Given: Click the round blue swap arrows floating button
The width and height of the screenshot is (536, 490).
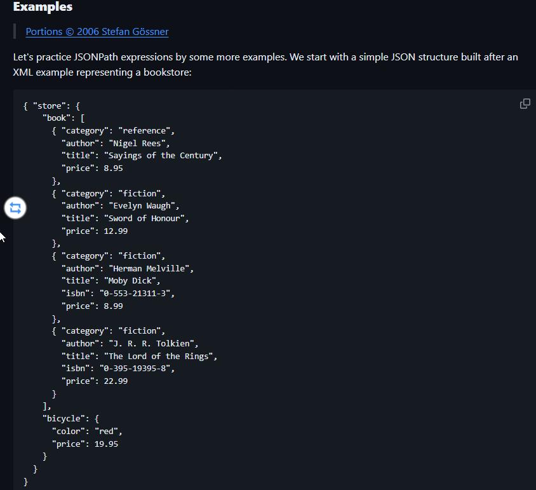Looking at the screenshot, I should (x=15, y=207).
